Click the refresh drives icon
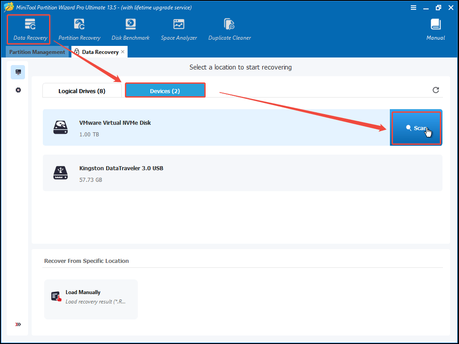Screen dimensions: 459x344 [x=436, y=90]
